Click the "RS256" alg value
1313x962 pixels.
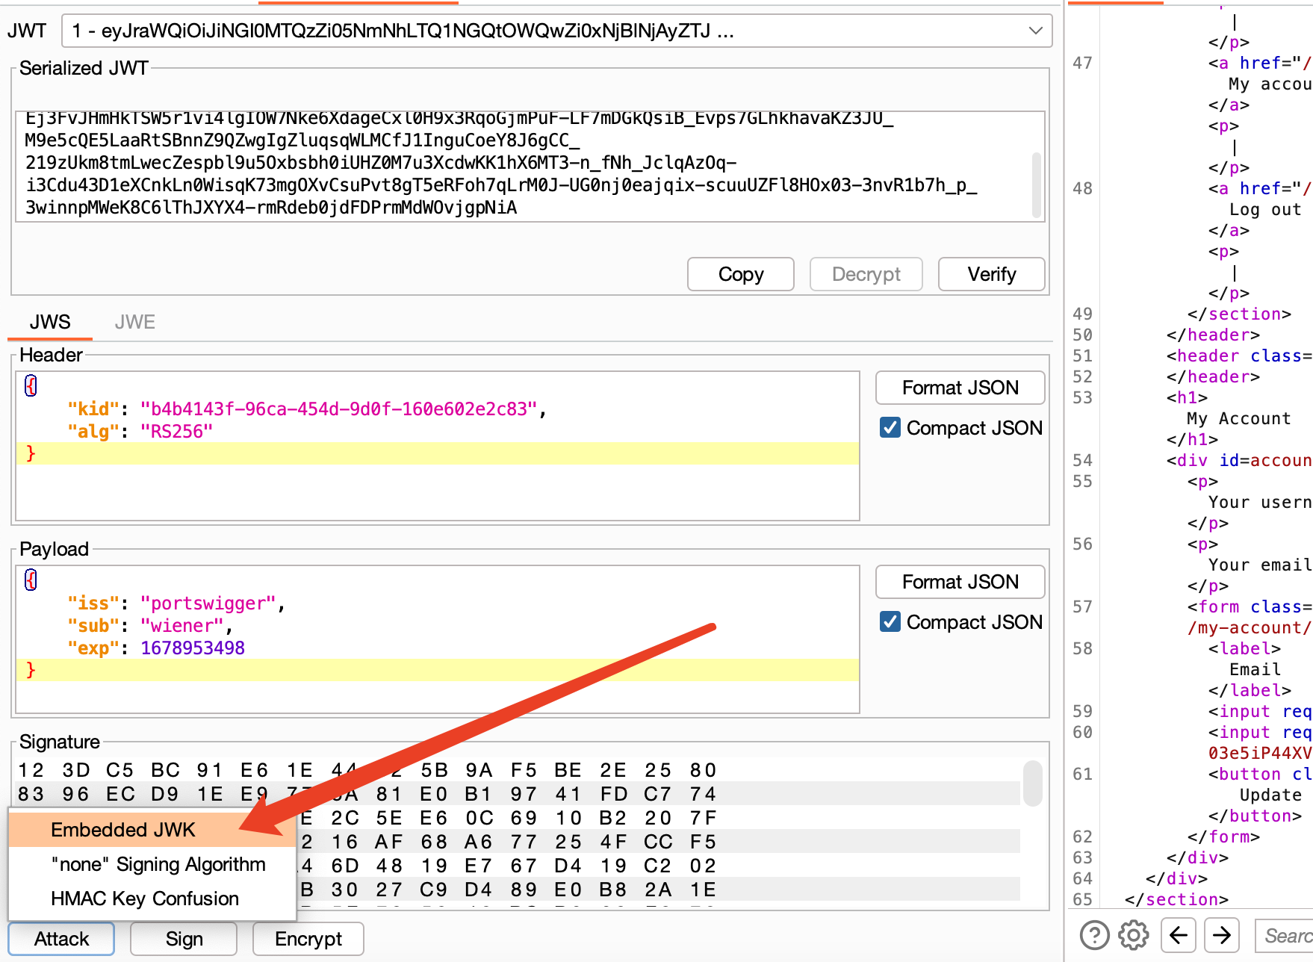tap(176, 432)
